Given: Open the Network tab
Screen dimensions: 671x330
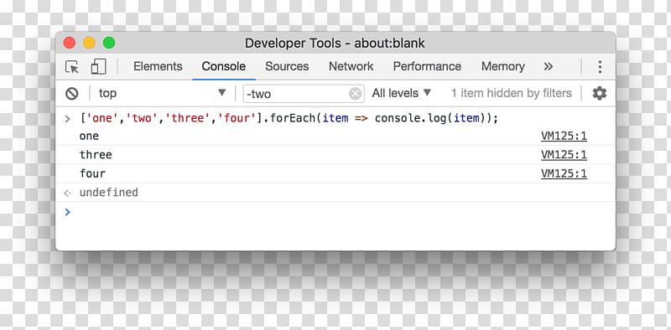Looking at the screenshot, I should [351, 67].
